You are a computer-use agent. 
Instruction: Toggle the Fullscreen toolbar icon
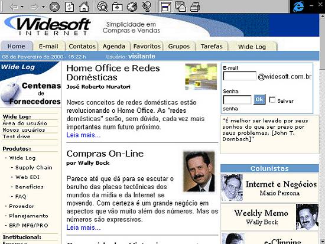pos(166,7)
